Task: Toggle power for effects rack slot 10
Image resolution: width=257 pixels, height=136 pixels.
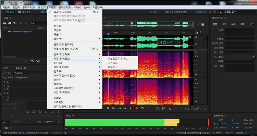Action: click(x=8, y=93)
